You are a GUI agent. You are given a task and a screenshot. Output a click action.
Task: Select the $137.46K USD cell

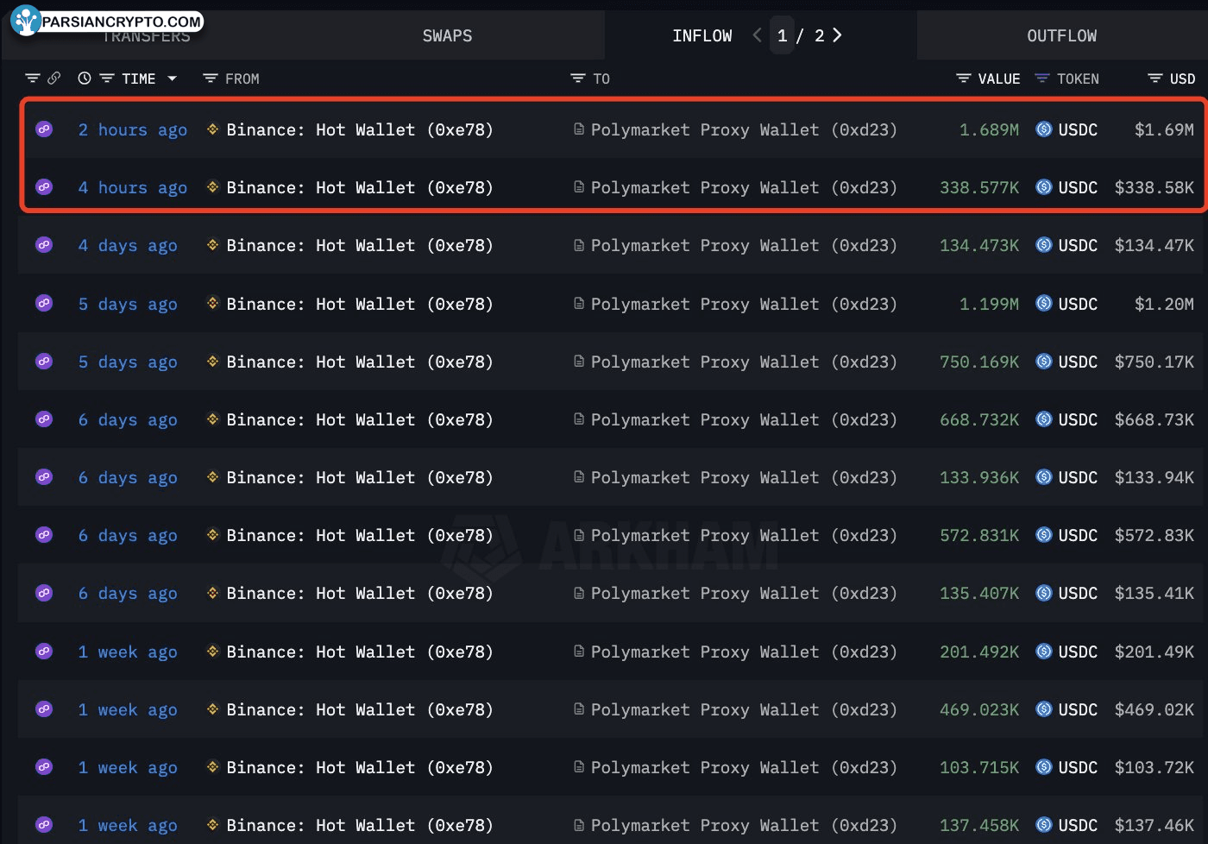1155,825
